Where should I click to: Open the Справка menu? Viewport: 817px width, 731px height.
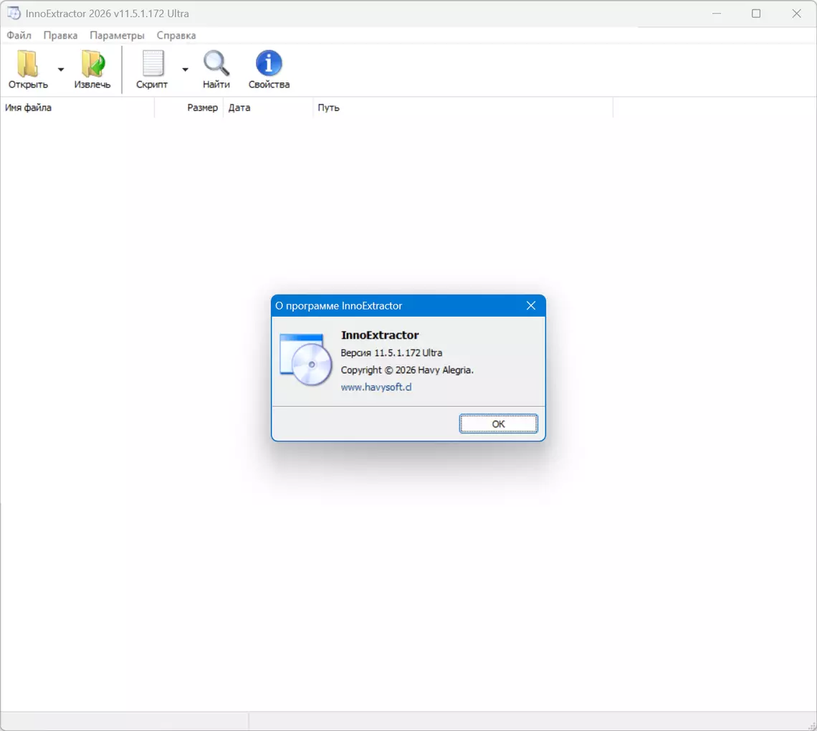click(x=176, y=35)
